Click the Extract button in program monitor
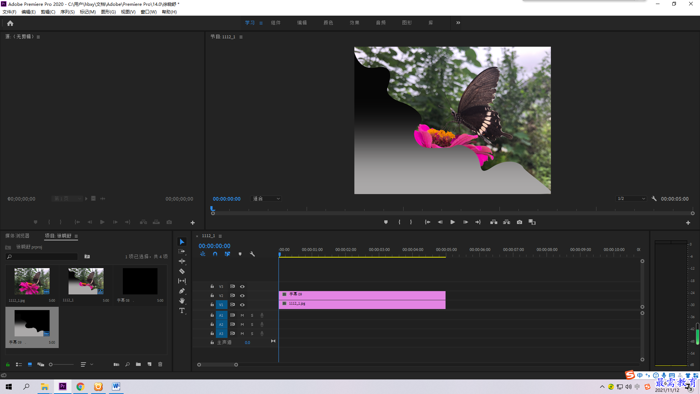 [x=506, y=222]
